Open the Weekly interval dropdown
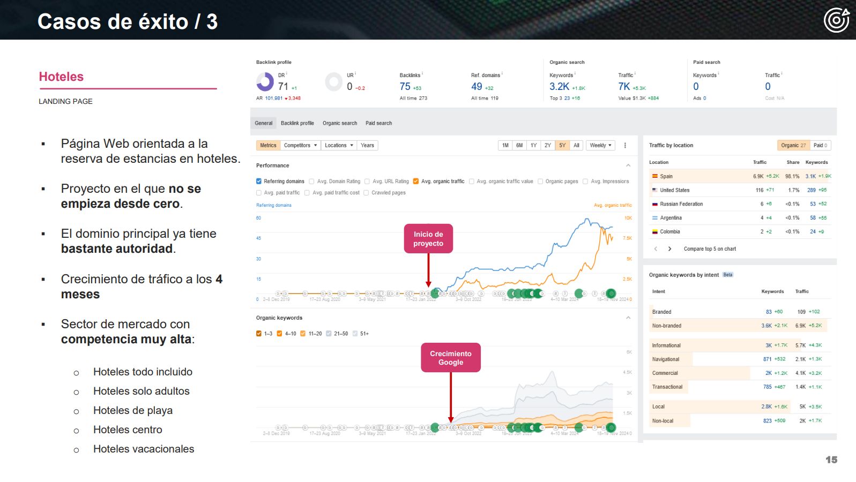 coord(600,145)
